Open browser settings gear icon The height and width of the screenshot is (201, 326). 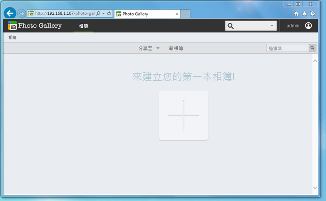313,14
